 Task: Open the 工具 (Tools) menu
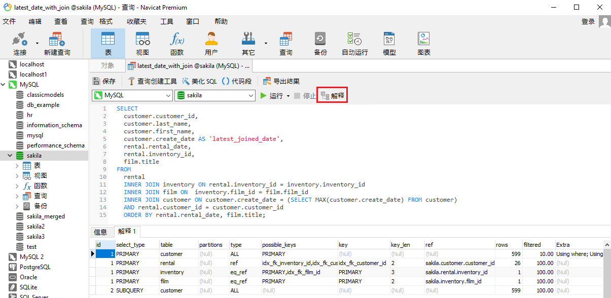167,22
